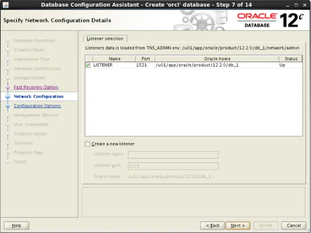Focus the Listener port input field
Screen dimensions: 311x233
pos(173,166)
